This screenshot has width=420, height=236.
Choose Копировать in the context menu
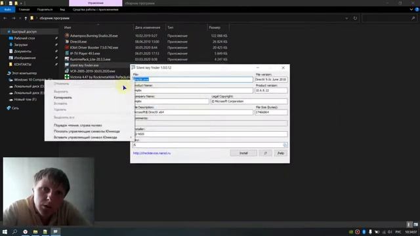point(63,98)
